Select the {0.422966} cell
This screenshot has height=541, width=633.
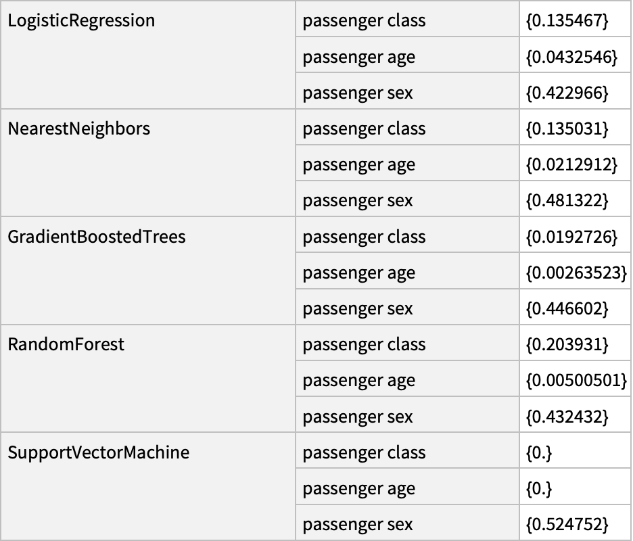coord(567,93)
